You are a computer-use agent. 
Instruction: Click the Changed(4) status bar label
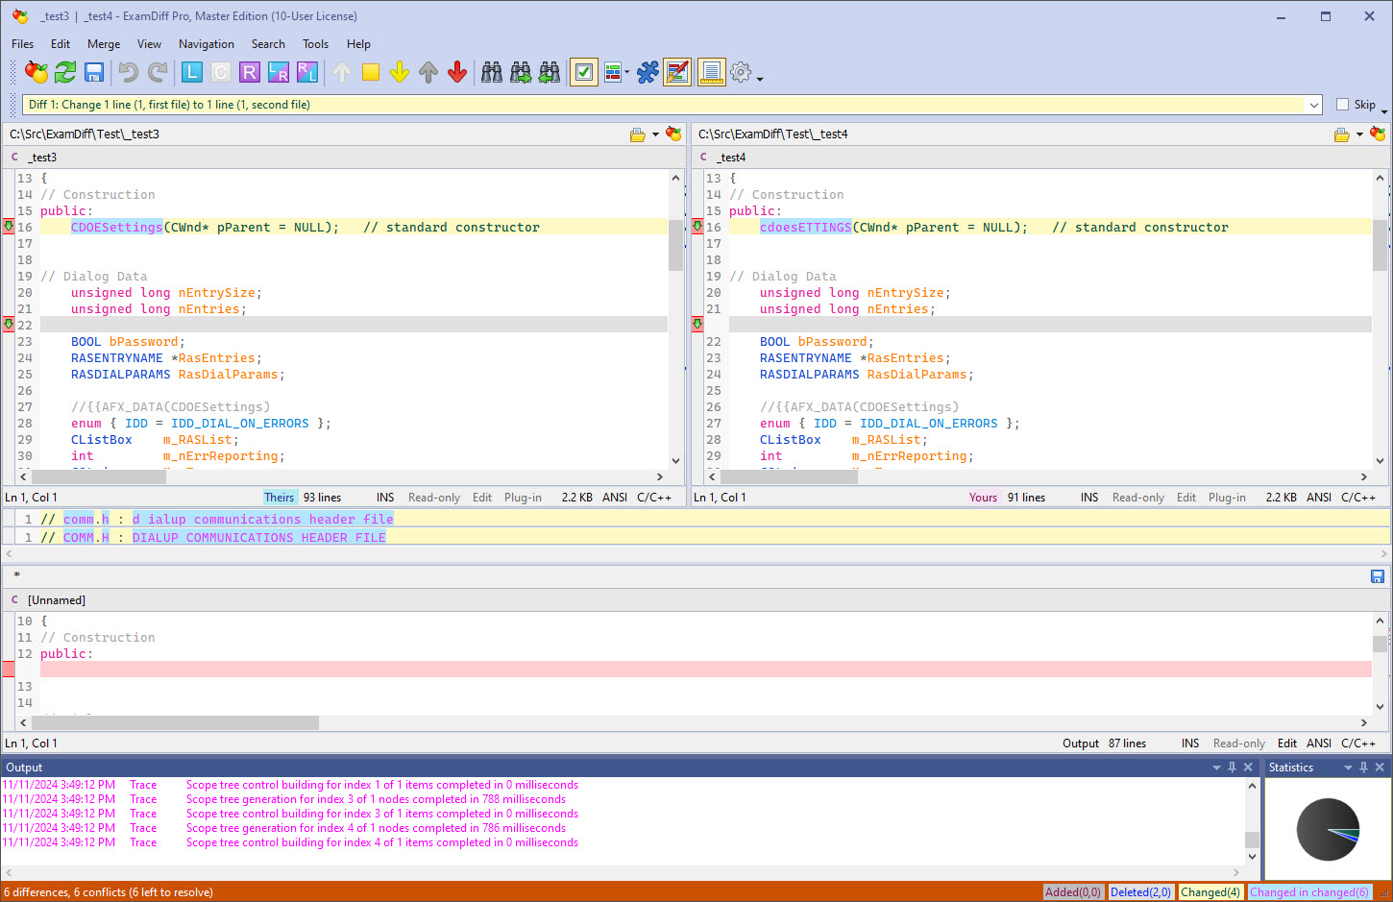pos(1210,892)
